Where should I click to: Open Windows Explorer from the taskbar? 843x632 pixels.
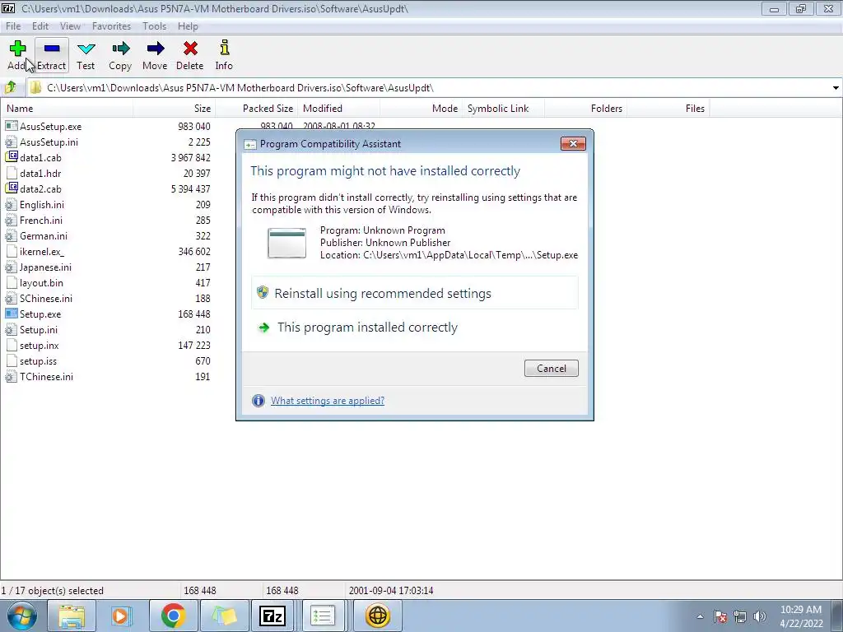[72, 616]
